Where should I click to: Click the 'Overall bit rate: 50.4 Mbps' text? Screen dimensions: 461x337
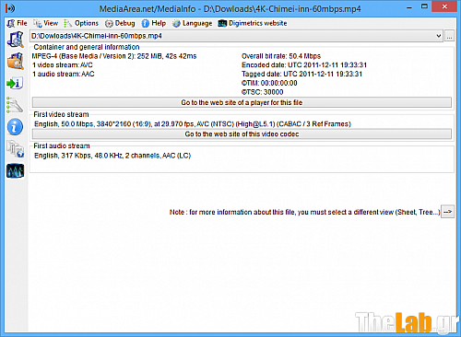click(x=281, y=56)
